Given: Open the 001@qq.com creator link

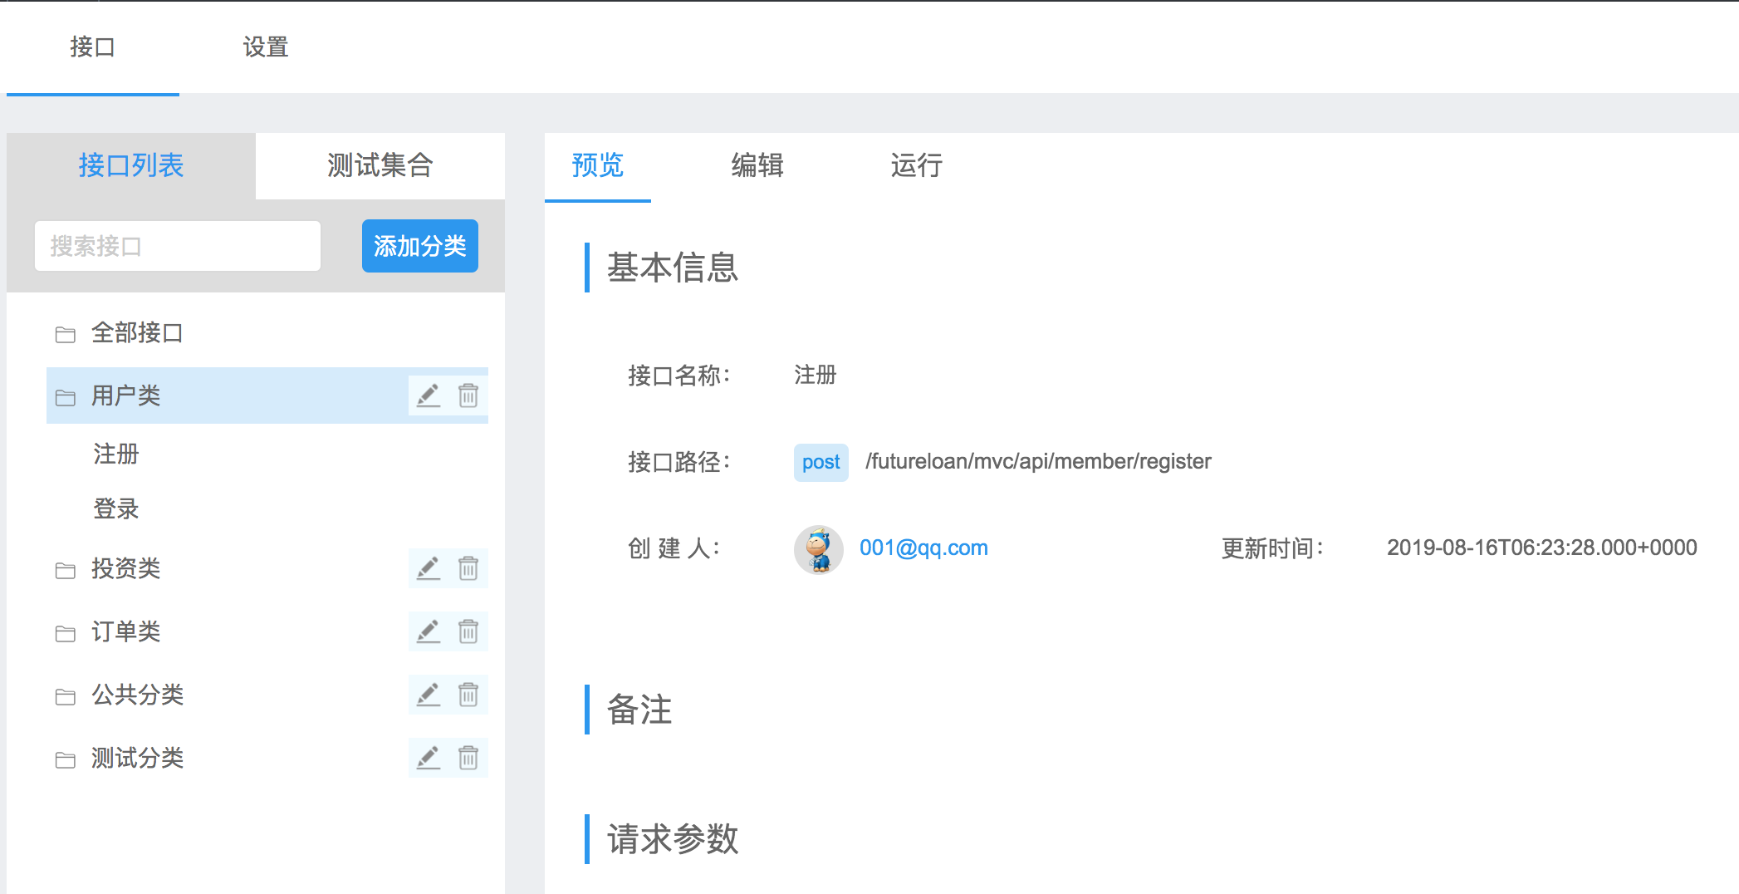Looking at the screenshot, I should 923,548.
